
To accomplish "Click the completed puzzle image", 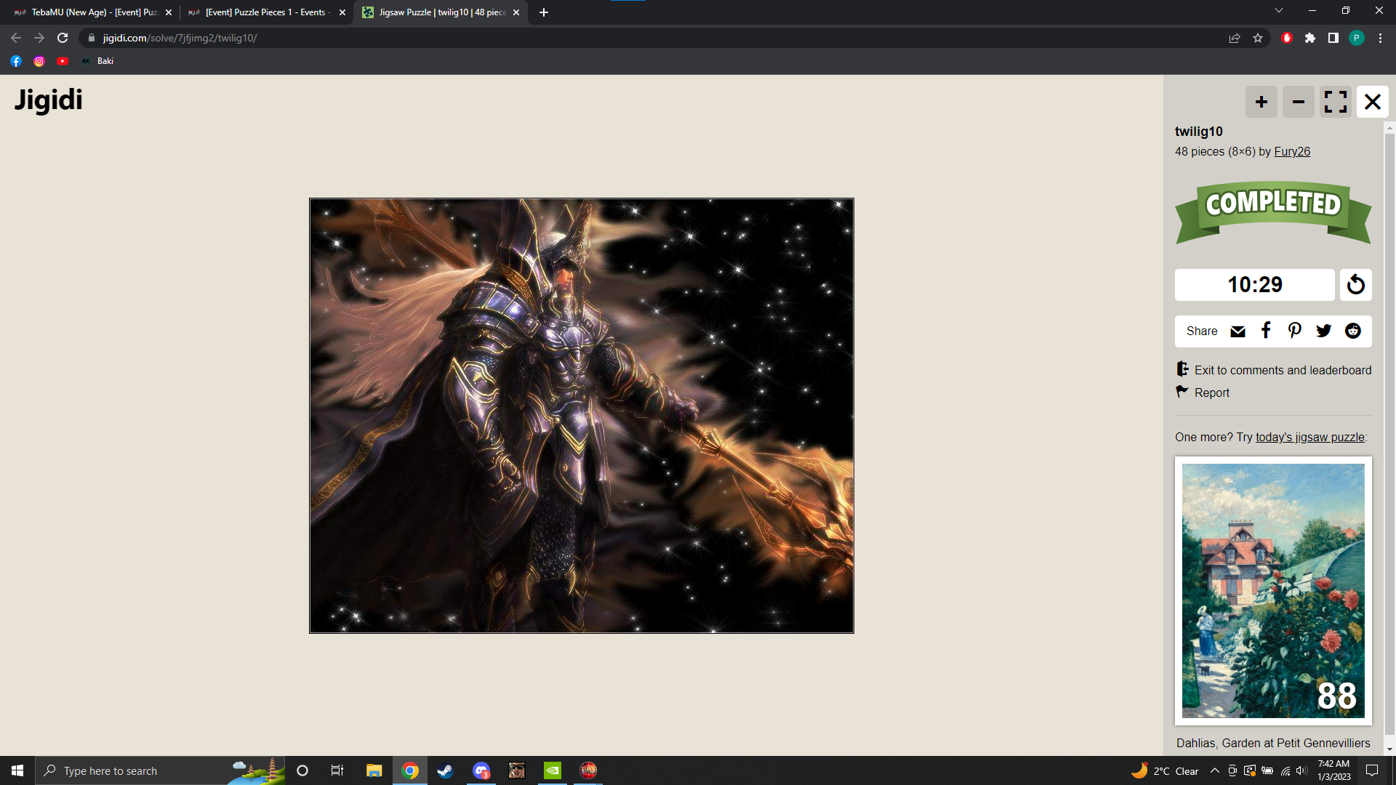I will [x=582, y=416].
